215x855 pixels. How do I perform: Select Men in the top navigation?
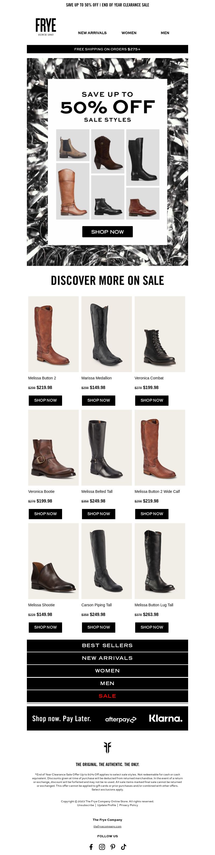pyautogui.click(x=165, y=33)
